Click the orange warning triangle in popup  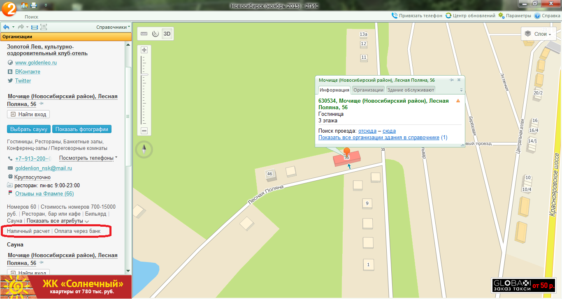(458, 101)
